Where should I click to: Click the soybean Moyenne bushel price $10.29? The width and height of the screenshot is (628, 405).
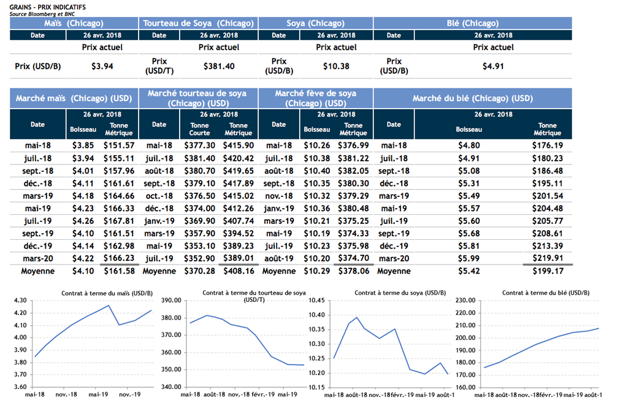316,271
